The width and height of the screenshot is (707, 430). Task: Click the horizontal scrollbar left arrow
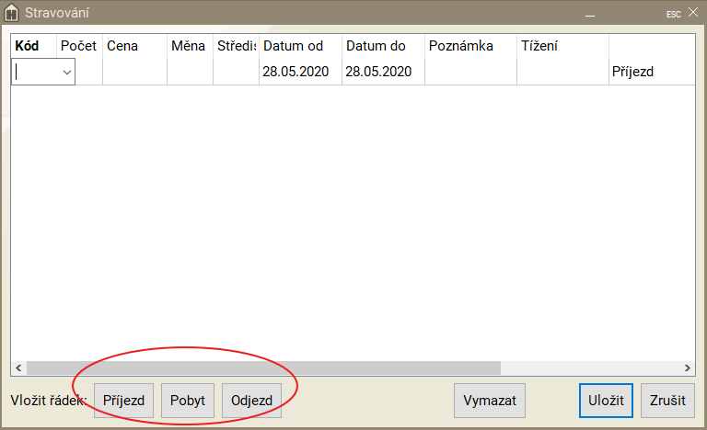click(18, 368)
